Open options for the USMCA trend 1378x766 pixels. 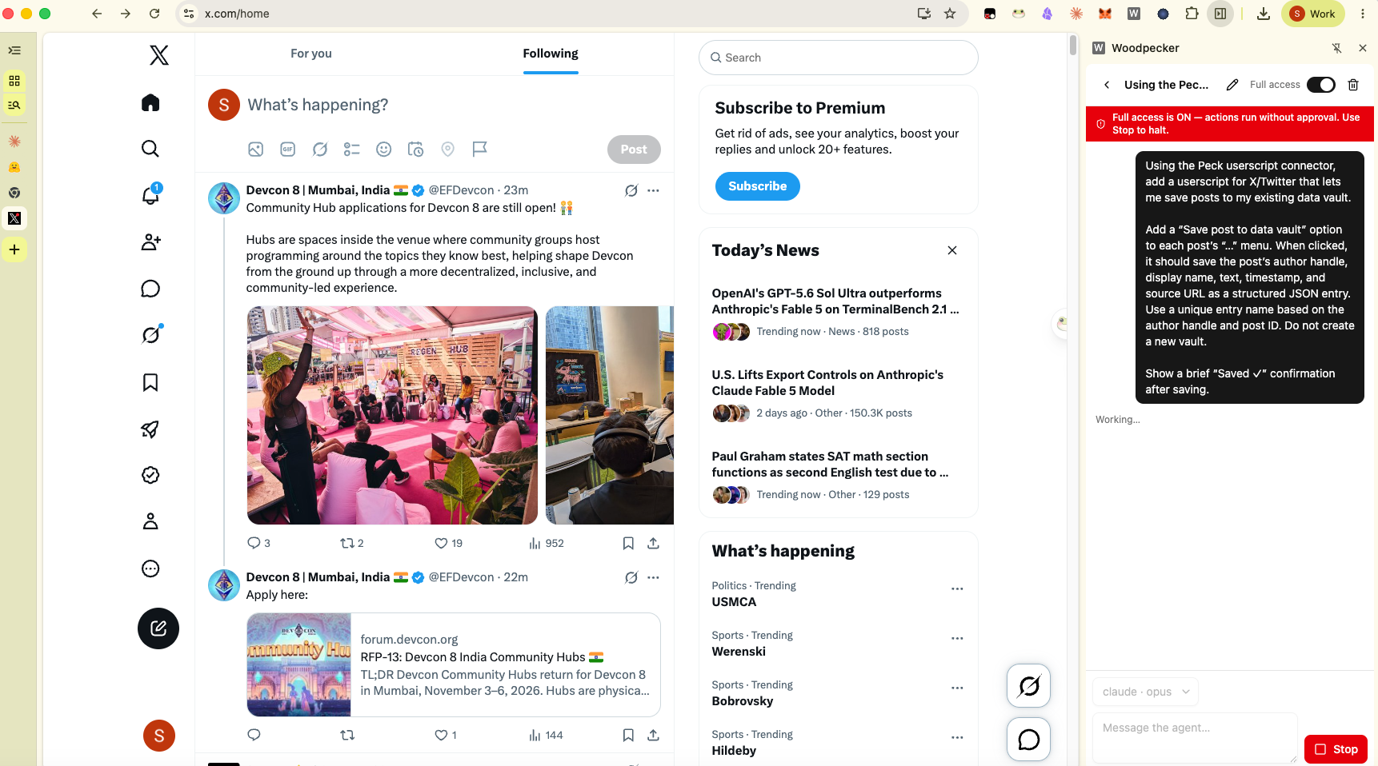pyautogui.click(x=957, y=589)
